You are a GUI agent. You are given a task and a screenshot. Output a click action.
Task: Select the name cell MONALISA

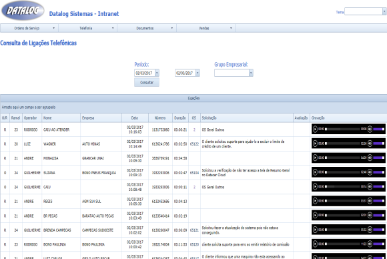click(61, 158)
